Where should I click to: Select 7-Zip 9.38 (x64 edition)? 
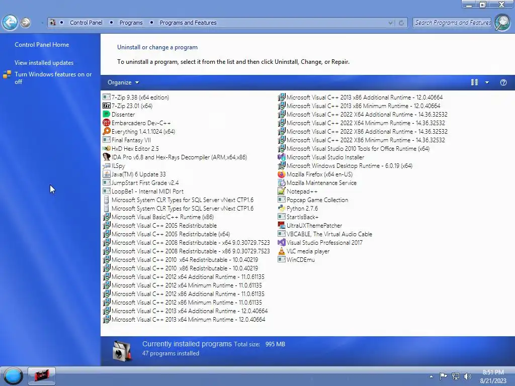click(136, 97)
